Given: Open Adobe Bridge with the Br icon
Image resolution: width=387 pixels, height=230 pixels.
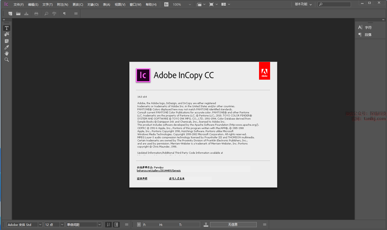Looking at the screenshot, I should (166, 4).
